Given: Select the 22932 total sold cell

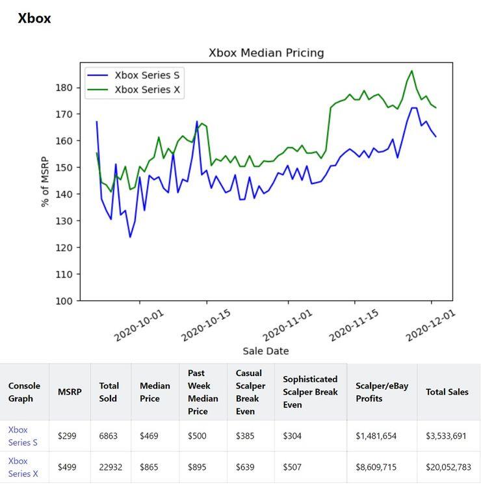Looking at the screenshot, I should click(110, 467).
